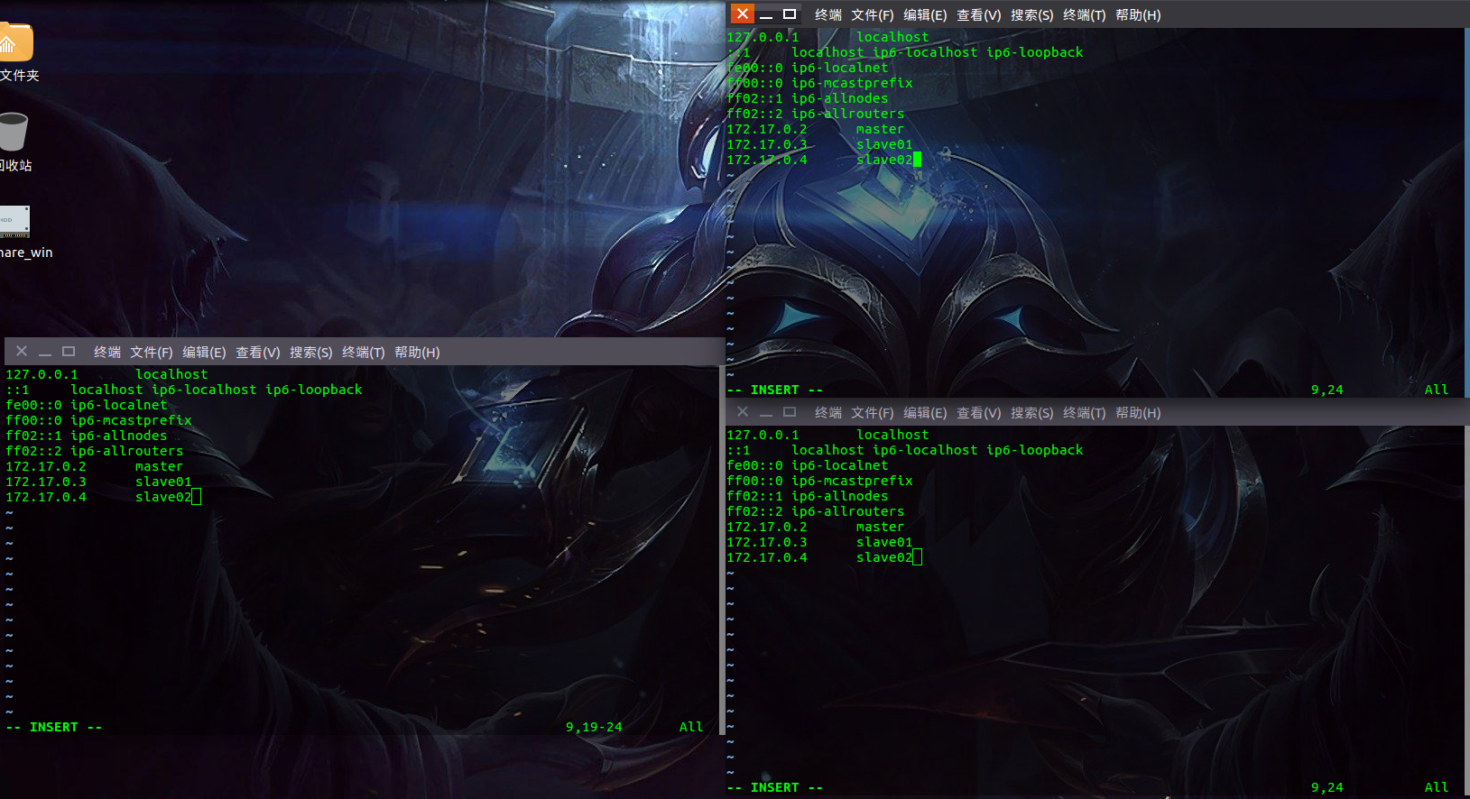Click '127.0.0.1' address in bottom-right terminal
The height and width of the screenshot is (799, 1470).
click(763, 435)
